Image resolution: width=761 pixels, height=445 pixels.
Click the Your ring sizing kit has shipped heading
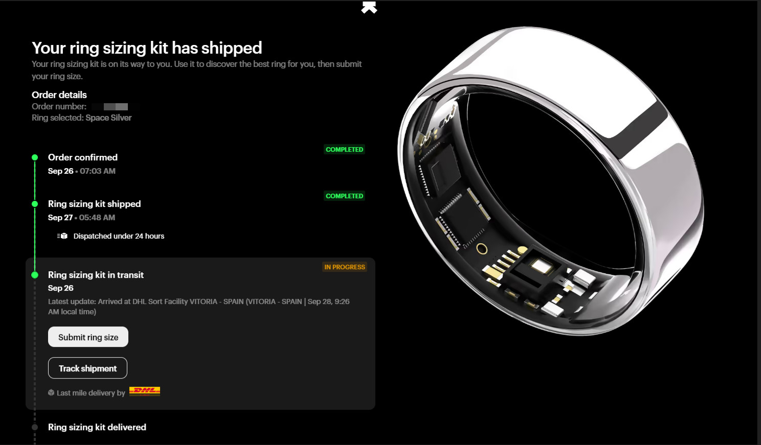click(147, 48)
